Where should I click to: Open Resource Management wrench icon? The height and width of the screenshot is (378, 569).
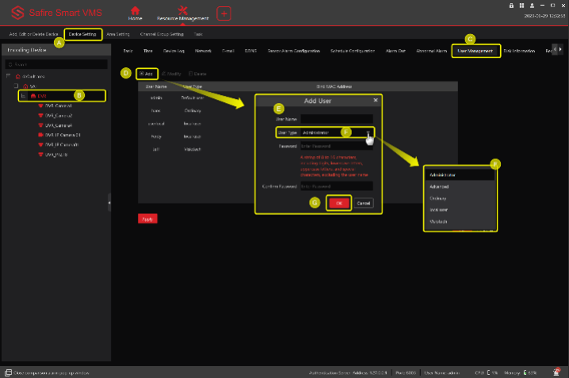pyautogui.click(x=183, y=10)
